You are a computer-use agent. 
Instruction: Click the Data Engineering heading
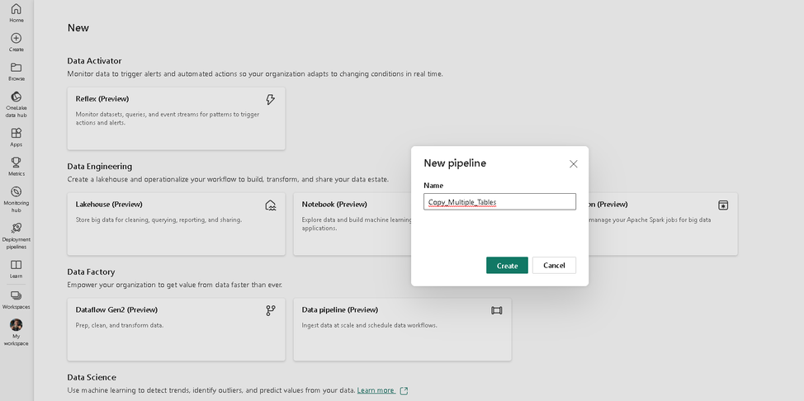click(x=100, y=167)
